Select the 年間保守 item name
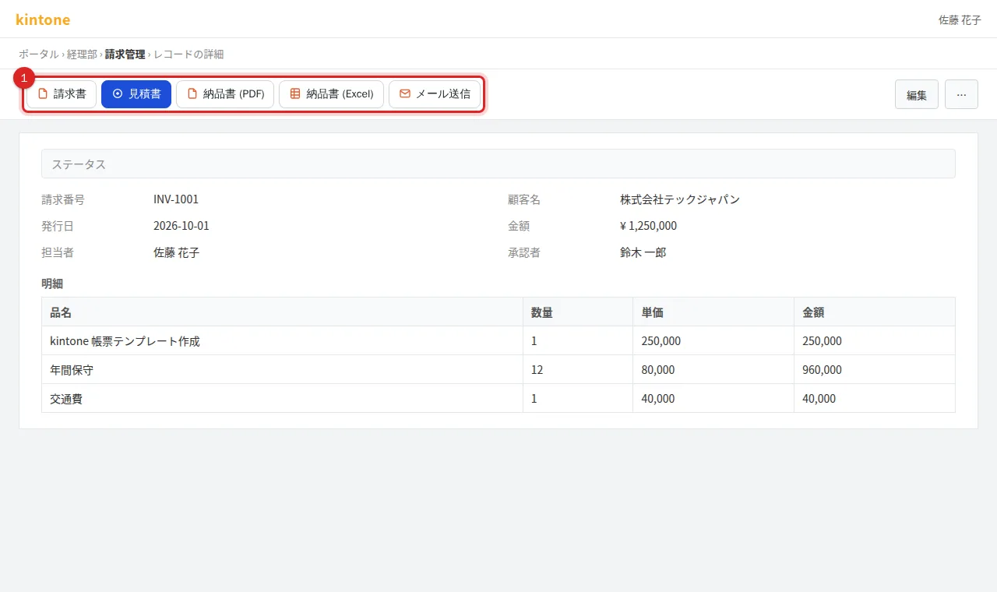The width and height of the screenshot is (997, 592). 72,370
